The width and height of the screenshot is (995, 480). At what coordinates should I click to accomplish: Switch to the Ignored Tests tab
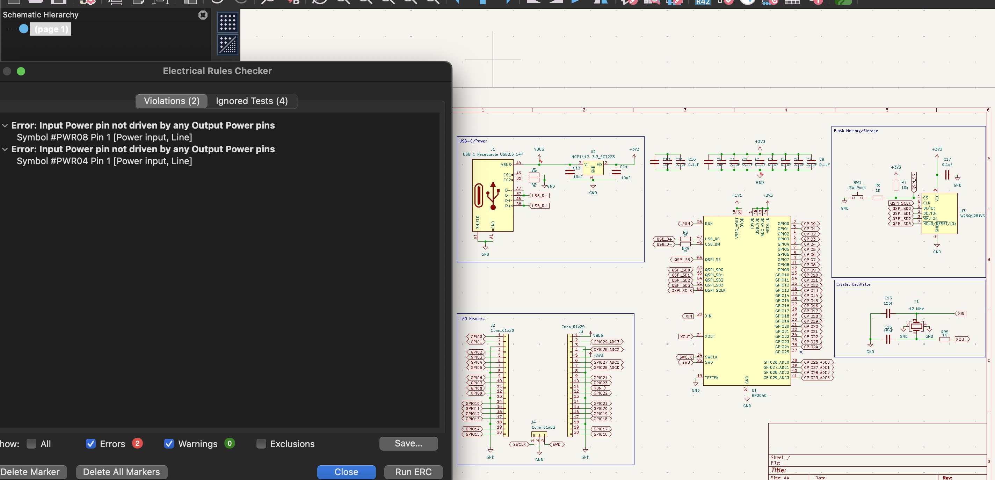252,101
